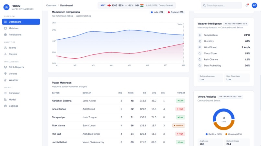Navigate to Teams analytics
261x146 pixels.
point(21,48)
